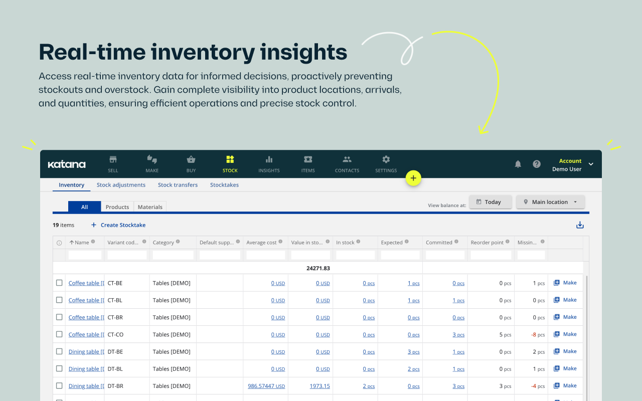Check the box for CT-BE coffee table
Screen dimensions: 642x401
(59, 283)
